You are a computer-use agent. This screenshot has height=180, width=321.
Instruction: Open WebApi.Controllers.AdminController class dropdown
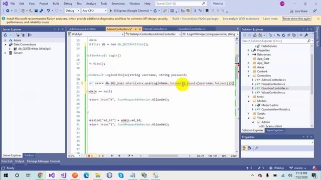click(x=153, y=34)
